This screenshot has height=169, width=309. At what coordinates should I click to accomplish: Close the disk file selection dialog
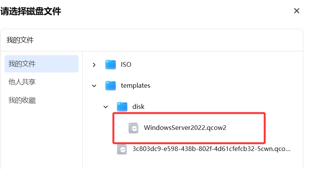(297, 11)
